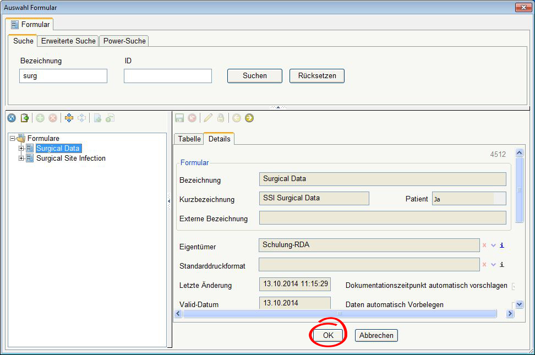
Task: Expand the Surgical Site Infection node
Action: [x=21, y=158]
